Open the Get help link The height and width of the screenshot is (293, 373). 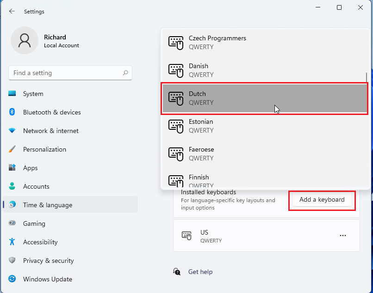(x=200, y=272)
